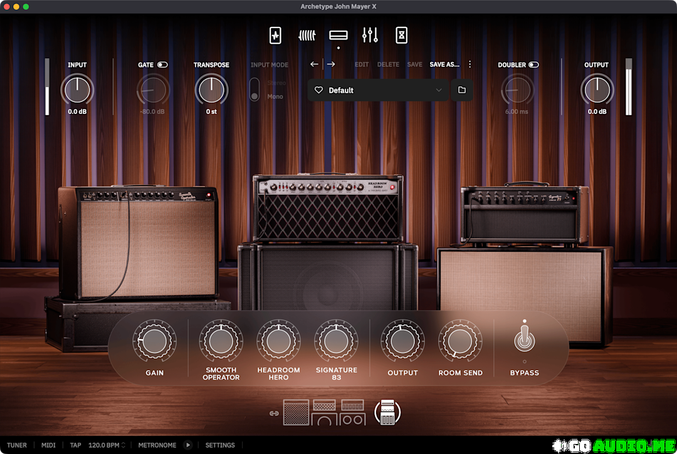This screenshot has width=677, height=454.
Task: Open the MIDI item in bottom bar
Action: tap(48, 445)
